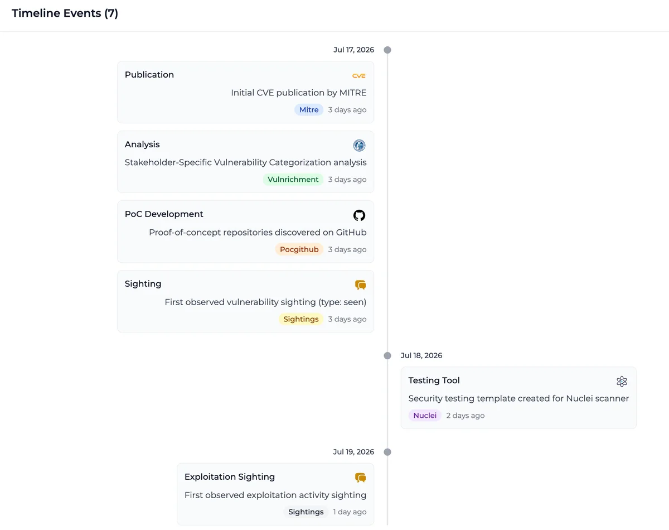Image resolution: width=669 pixels, height=530 pixels.
Task: Click the Testing Tool card title
Action: pos(434,380)
